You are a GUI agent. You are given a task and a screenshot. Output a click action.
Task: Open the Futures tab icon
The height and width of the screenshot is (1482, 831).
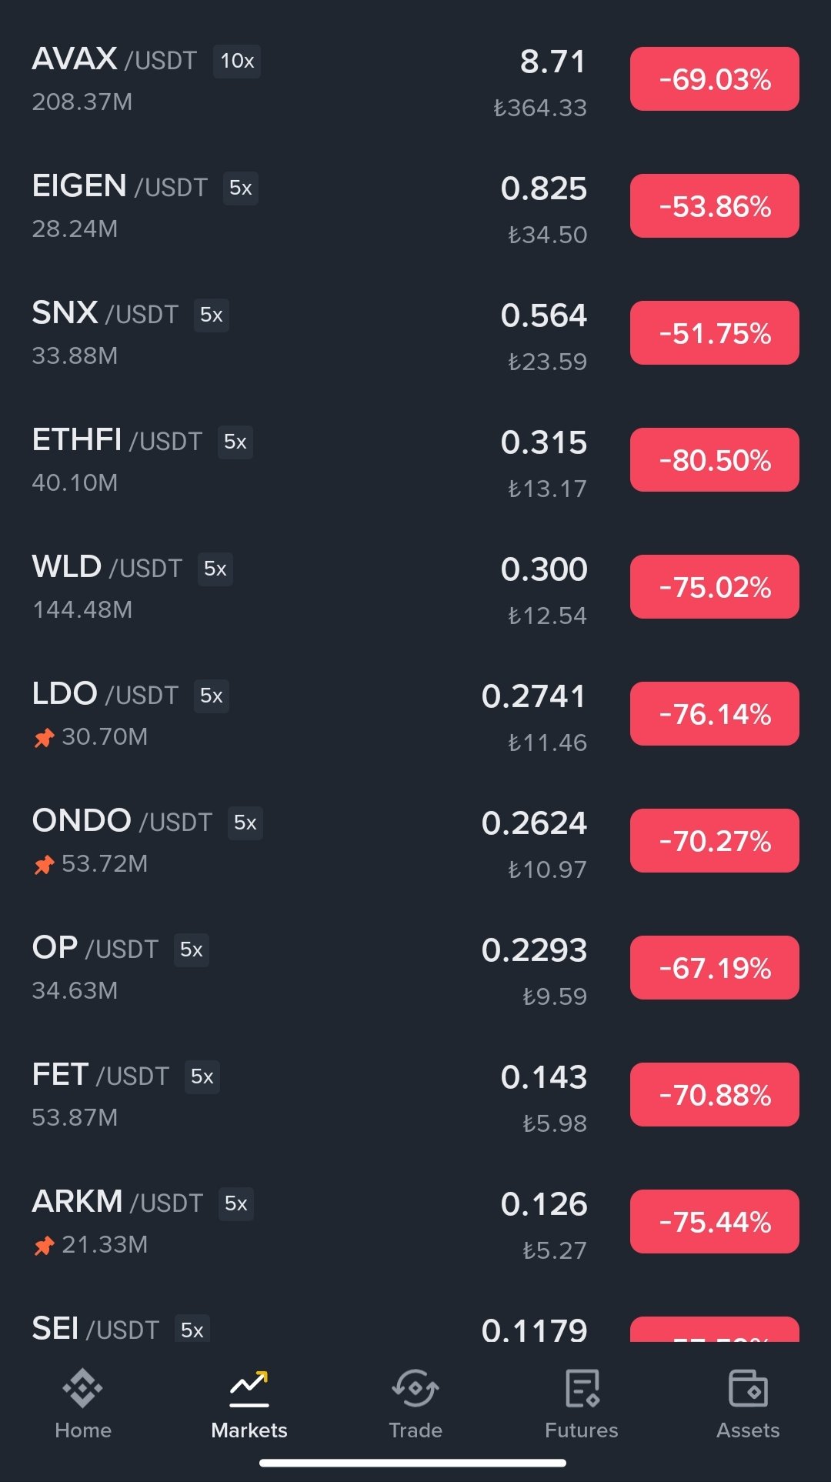tap(582, 1388)
